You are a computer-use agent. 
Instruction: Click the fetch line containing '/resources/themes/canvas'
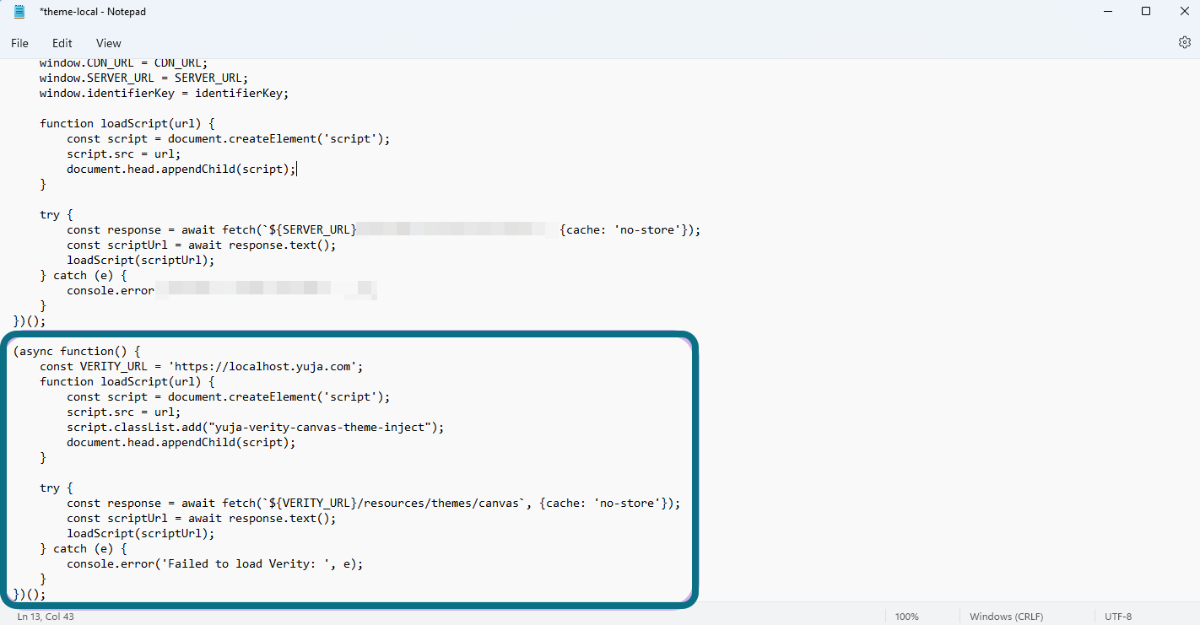click(x=373, y=503)
